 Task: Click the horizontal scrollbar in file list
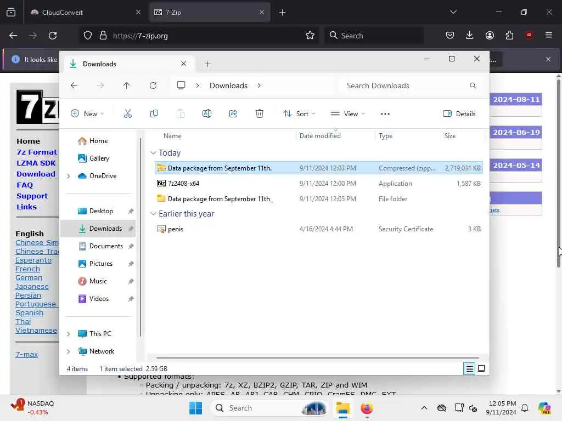(x=318, y=357)
